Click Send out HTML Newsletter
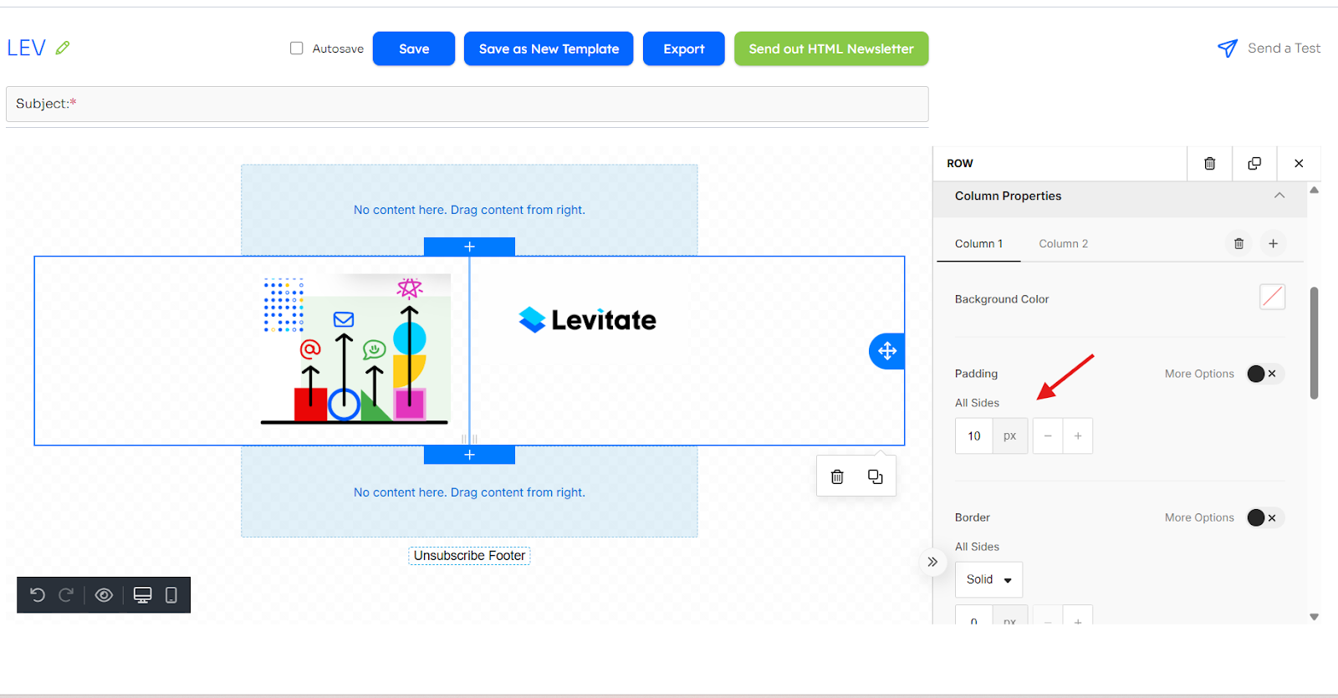The height and width of the screenshot is (698, 1338). point(831,48)
